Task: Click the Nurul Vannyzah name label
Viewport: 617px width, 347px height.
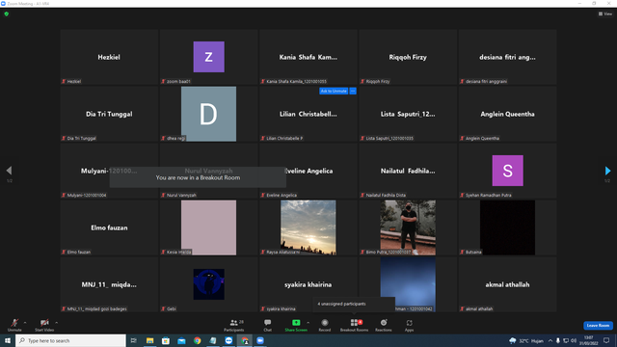Action: (x=181, y=195)
